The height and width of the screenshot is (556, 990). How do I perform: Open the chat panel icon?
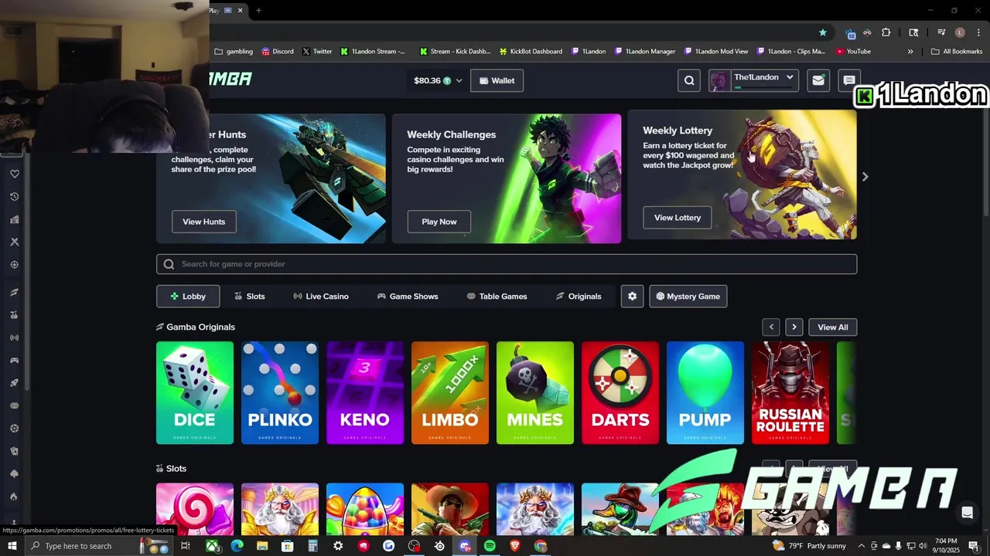pos(849,80)
